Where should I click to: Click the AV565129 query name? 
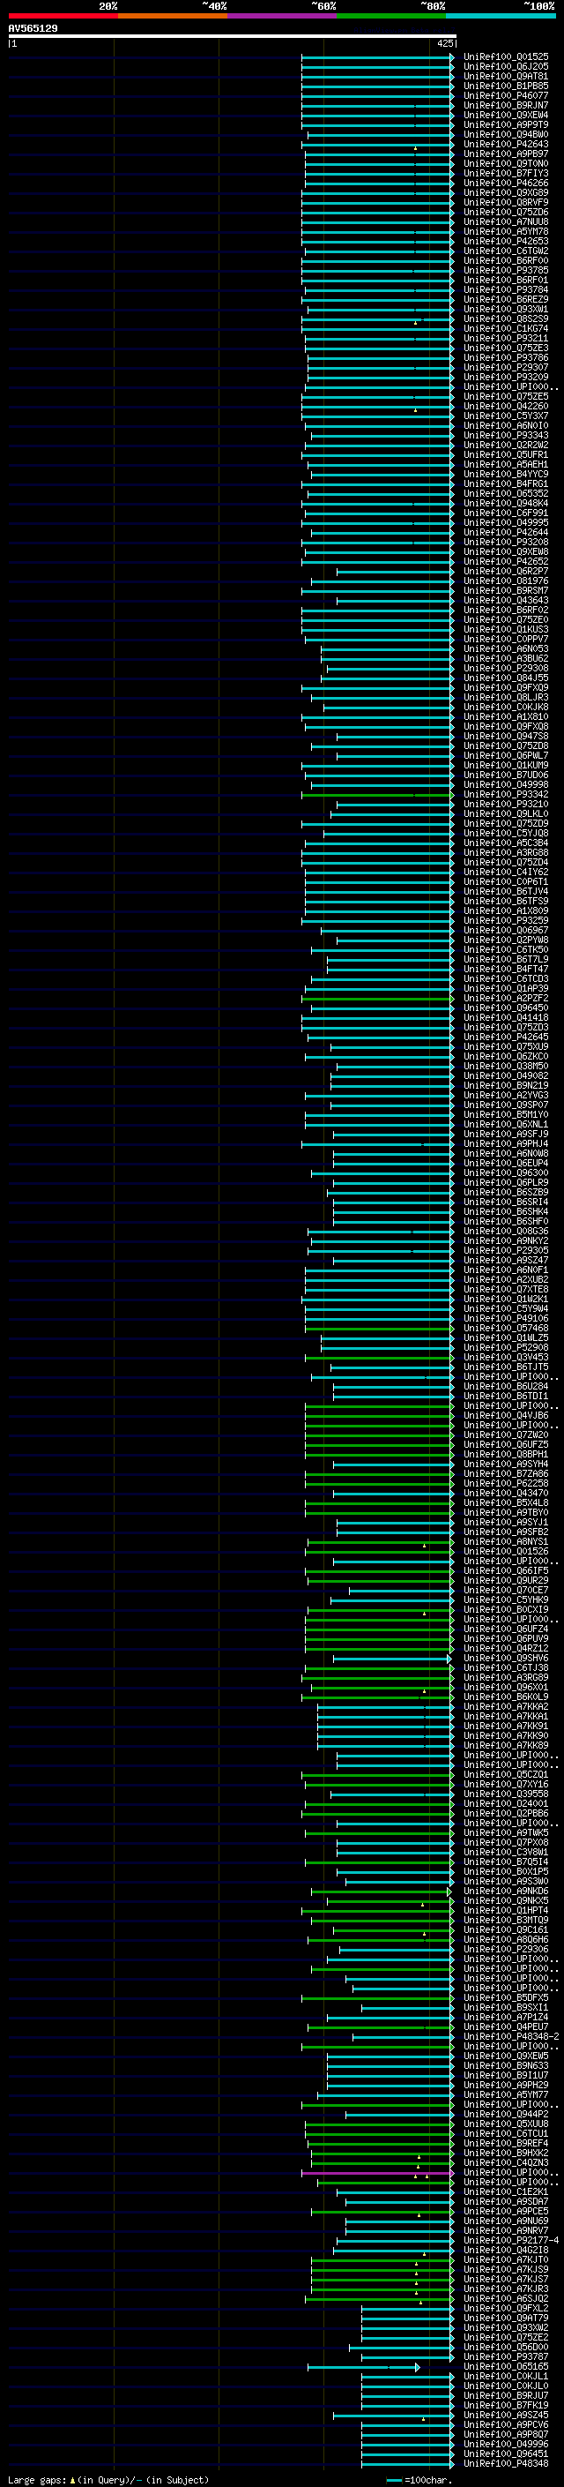click(33, 28)
